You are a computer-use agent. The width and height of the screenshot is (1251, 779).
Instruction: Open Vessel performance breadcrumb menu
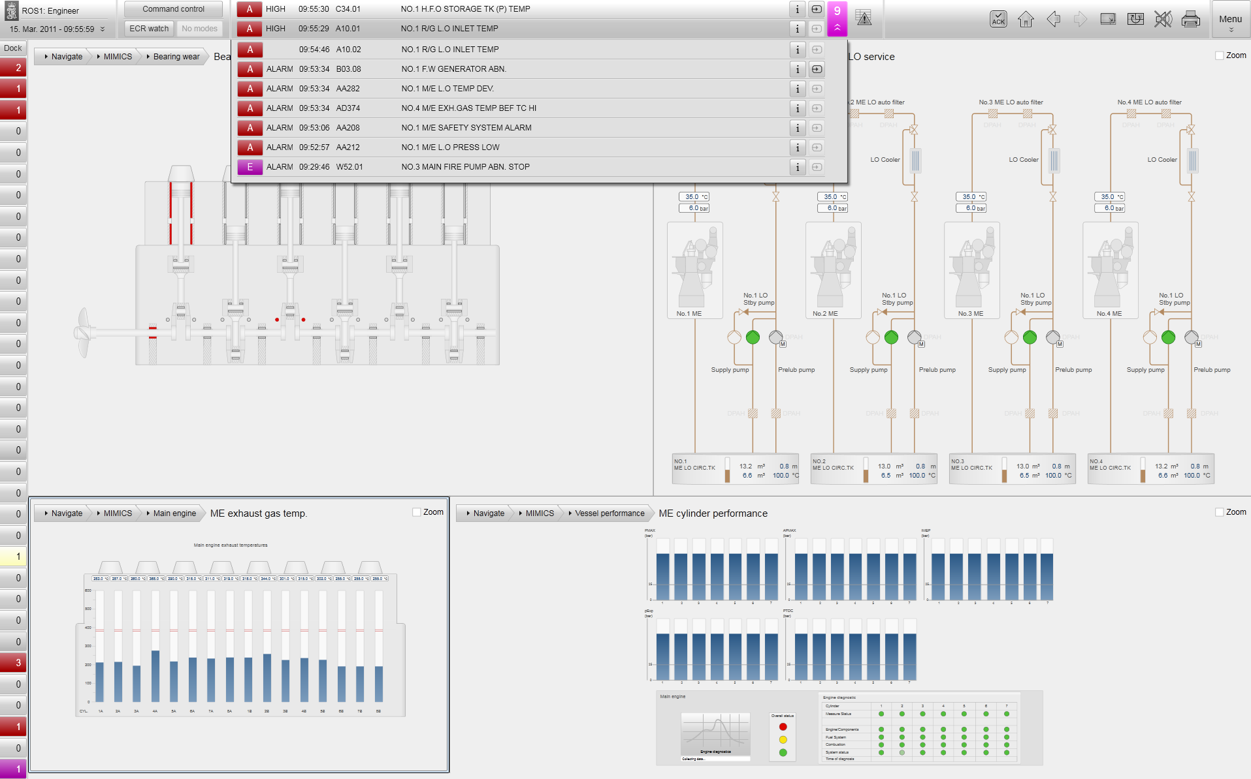pos(609,513)
